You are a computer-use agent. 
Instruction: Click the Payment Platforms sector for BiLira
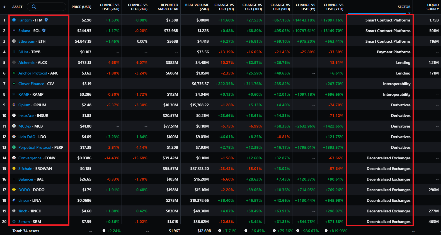pyautogui.click(x=394, y=52)
